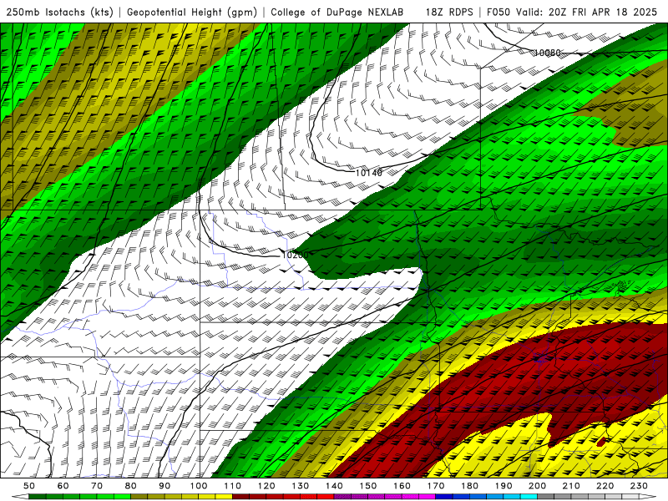The height and width of the screenshot is (501, 668).
Task: Click the 220 knot legend label
Action: (605, 486)
